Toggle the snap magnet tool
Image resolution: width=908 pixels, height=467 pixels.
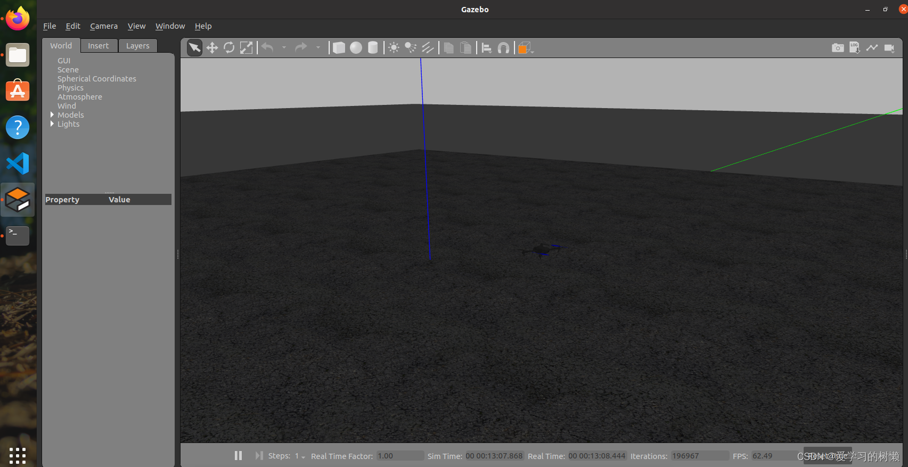503,48
